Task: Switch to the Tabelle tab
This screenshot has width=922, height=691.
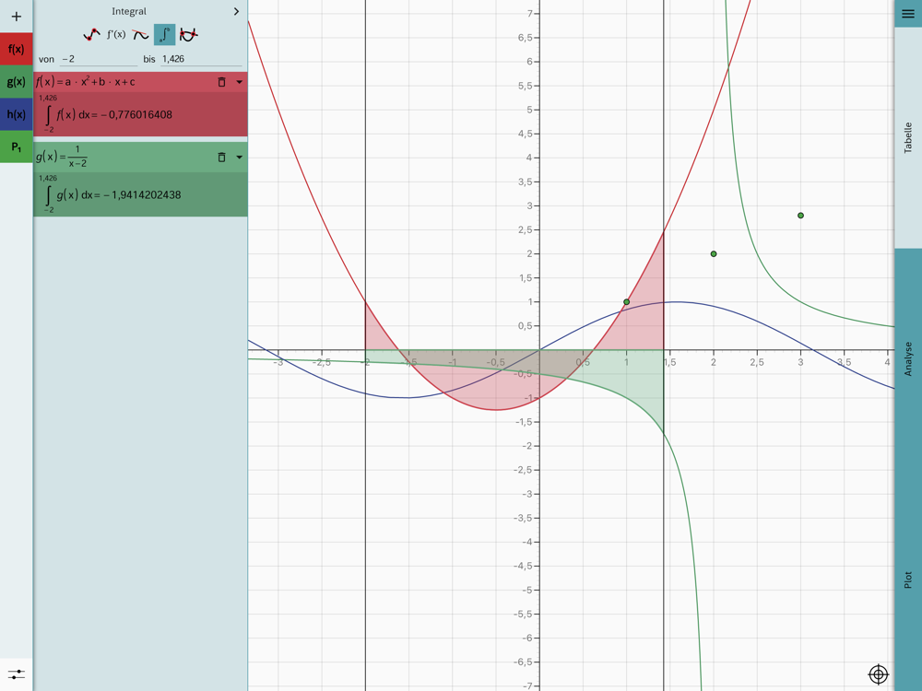Action: coord(908,138)
